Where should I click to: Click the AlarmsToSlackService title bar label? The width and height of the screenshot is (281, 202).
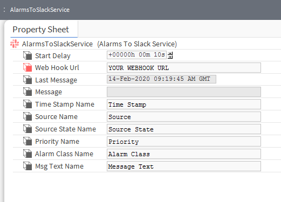pos(40,10)
